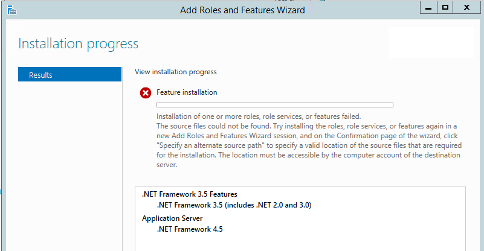Image resolution: width=484 pixels, height=251 pixels.
Task: Click the blank destination server box at top right
Action: coord(430,42)
